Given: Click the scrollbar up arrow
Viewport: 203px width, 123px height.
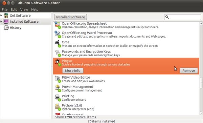Looking at the screenshot, I should (x=201, y=24).
